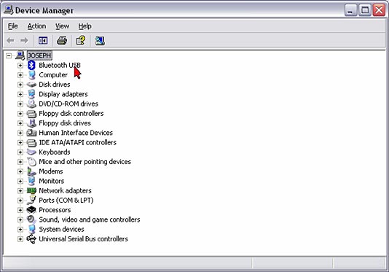Expand the Modems node
The height and width of the screenshot is (272, 389).
tap(20, 171)
